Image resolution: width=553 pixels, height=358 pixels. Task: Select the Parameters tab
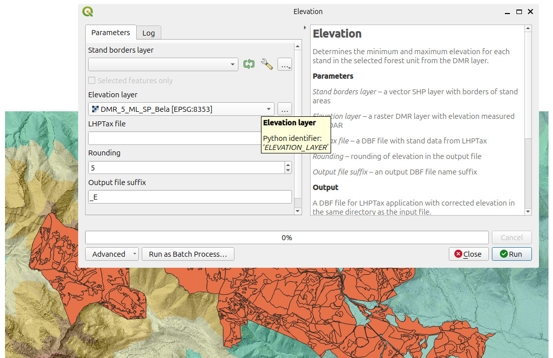pos(110,33)
